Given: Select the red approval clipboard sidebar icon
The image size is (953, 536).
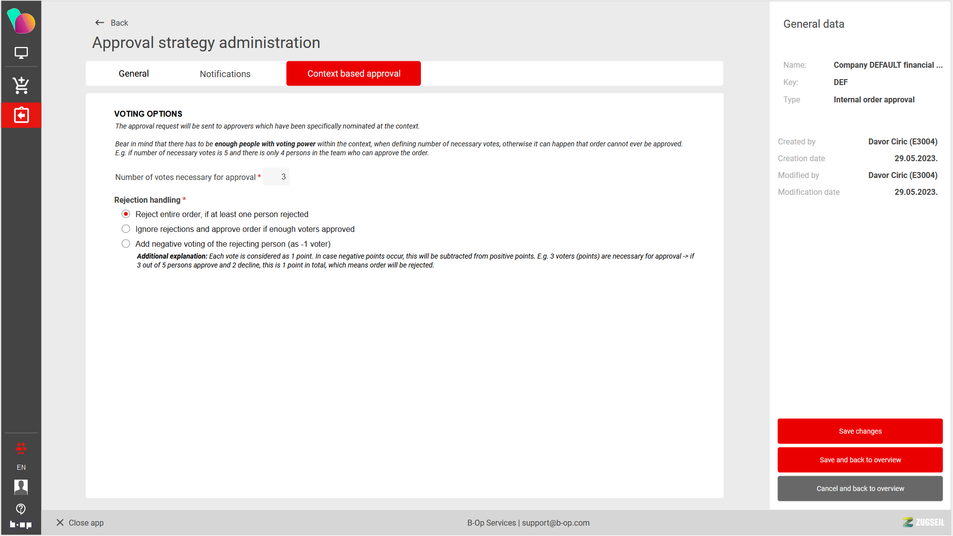Looking at the screenshot, I should pyautogui.click(x=21, y=115).
